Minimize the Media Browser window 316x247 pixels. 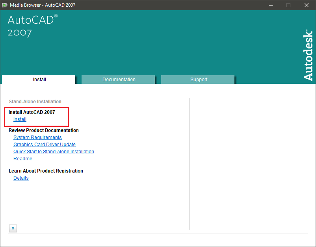(x=271, y=5)
